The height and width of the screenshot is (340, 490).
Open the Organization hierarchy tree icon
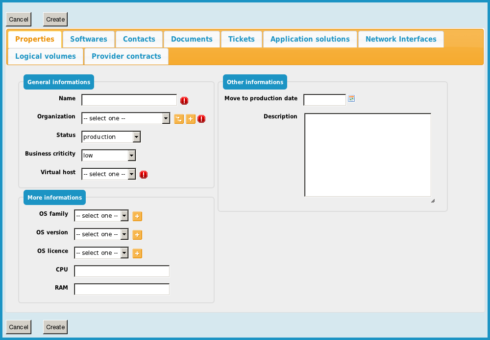coord(179,119)
